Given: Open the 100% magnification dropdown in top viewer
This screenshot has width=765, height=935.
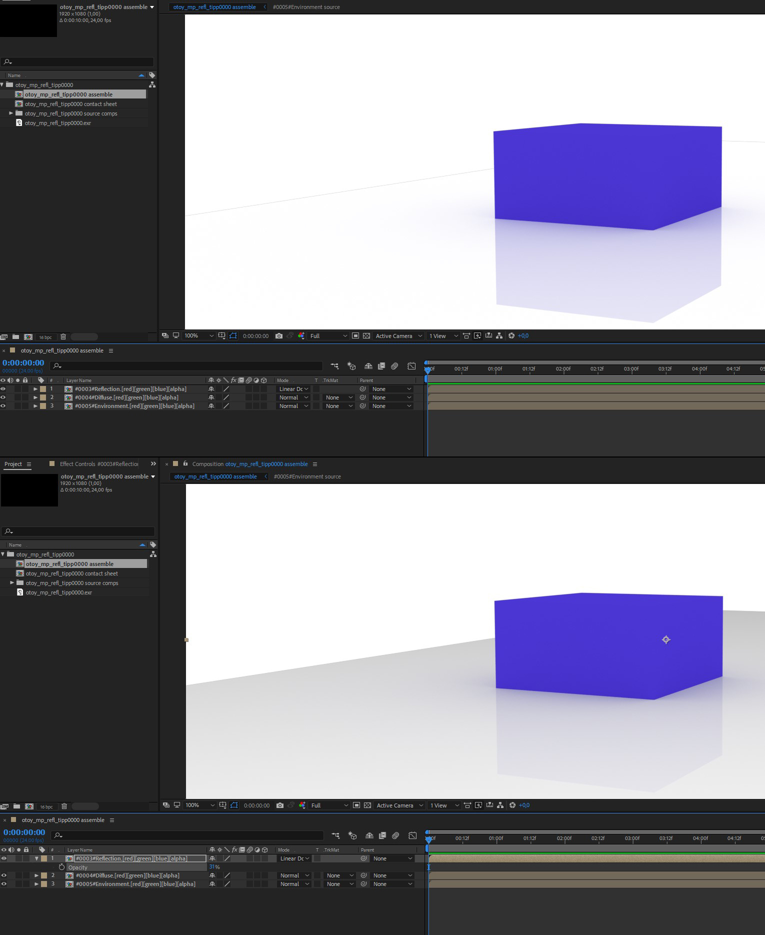Looking at the screenshot, I should click(x=198, y=335).
